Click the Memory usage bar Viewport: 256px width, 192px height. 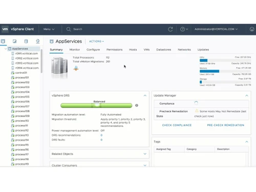click(225, 71)
